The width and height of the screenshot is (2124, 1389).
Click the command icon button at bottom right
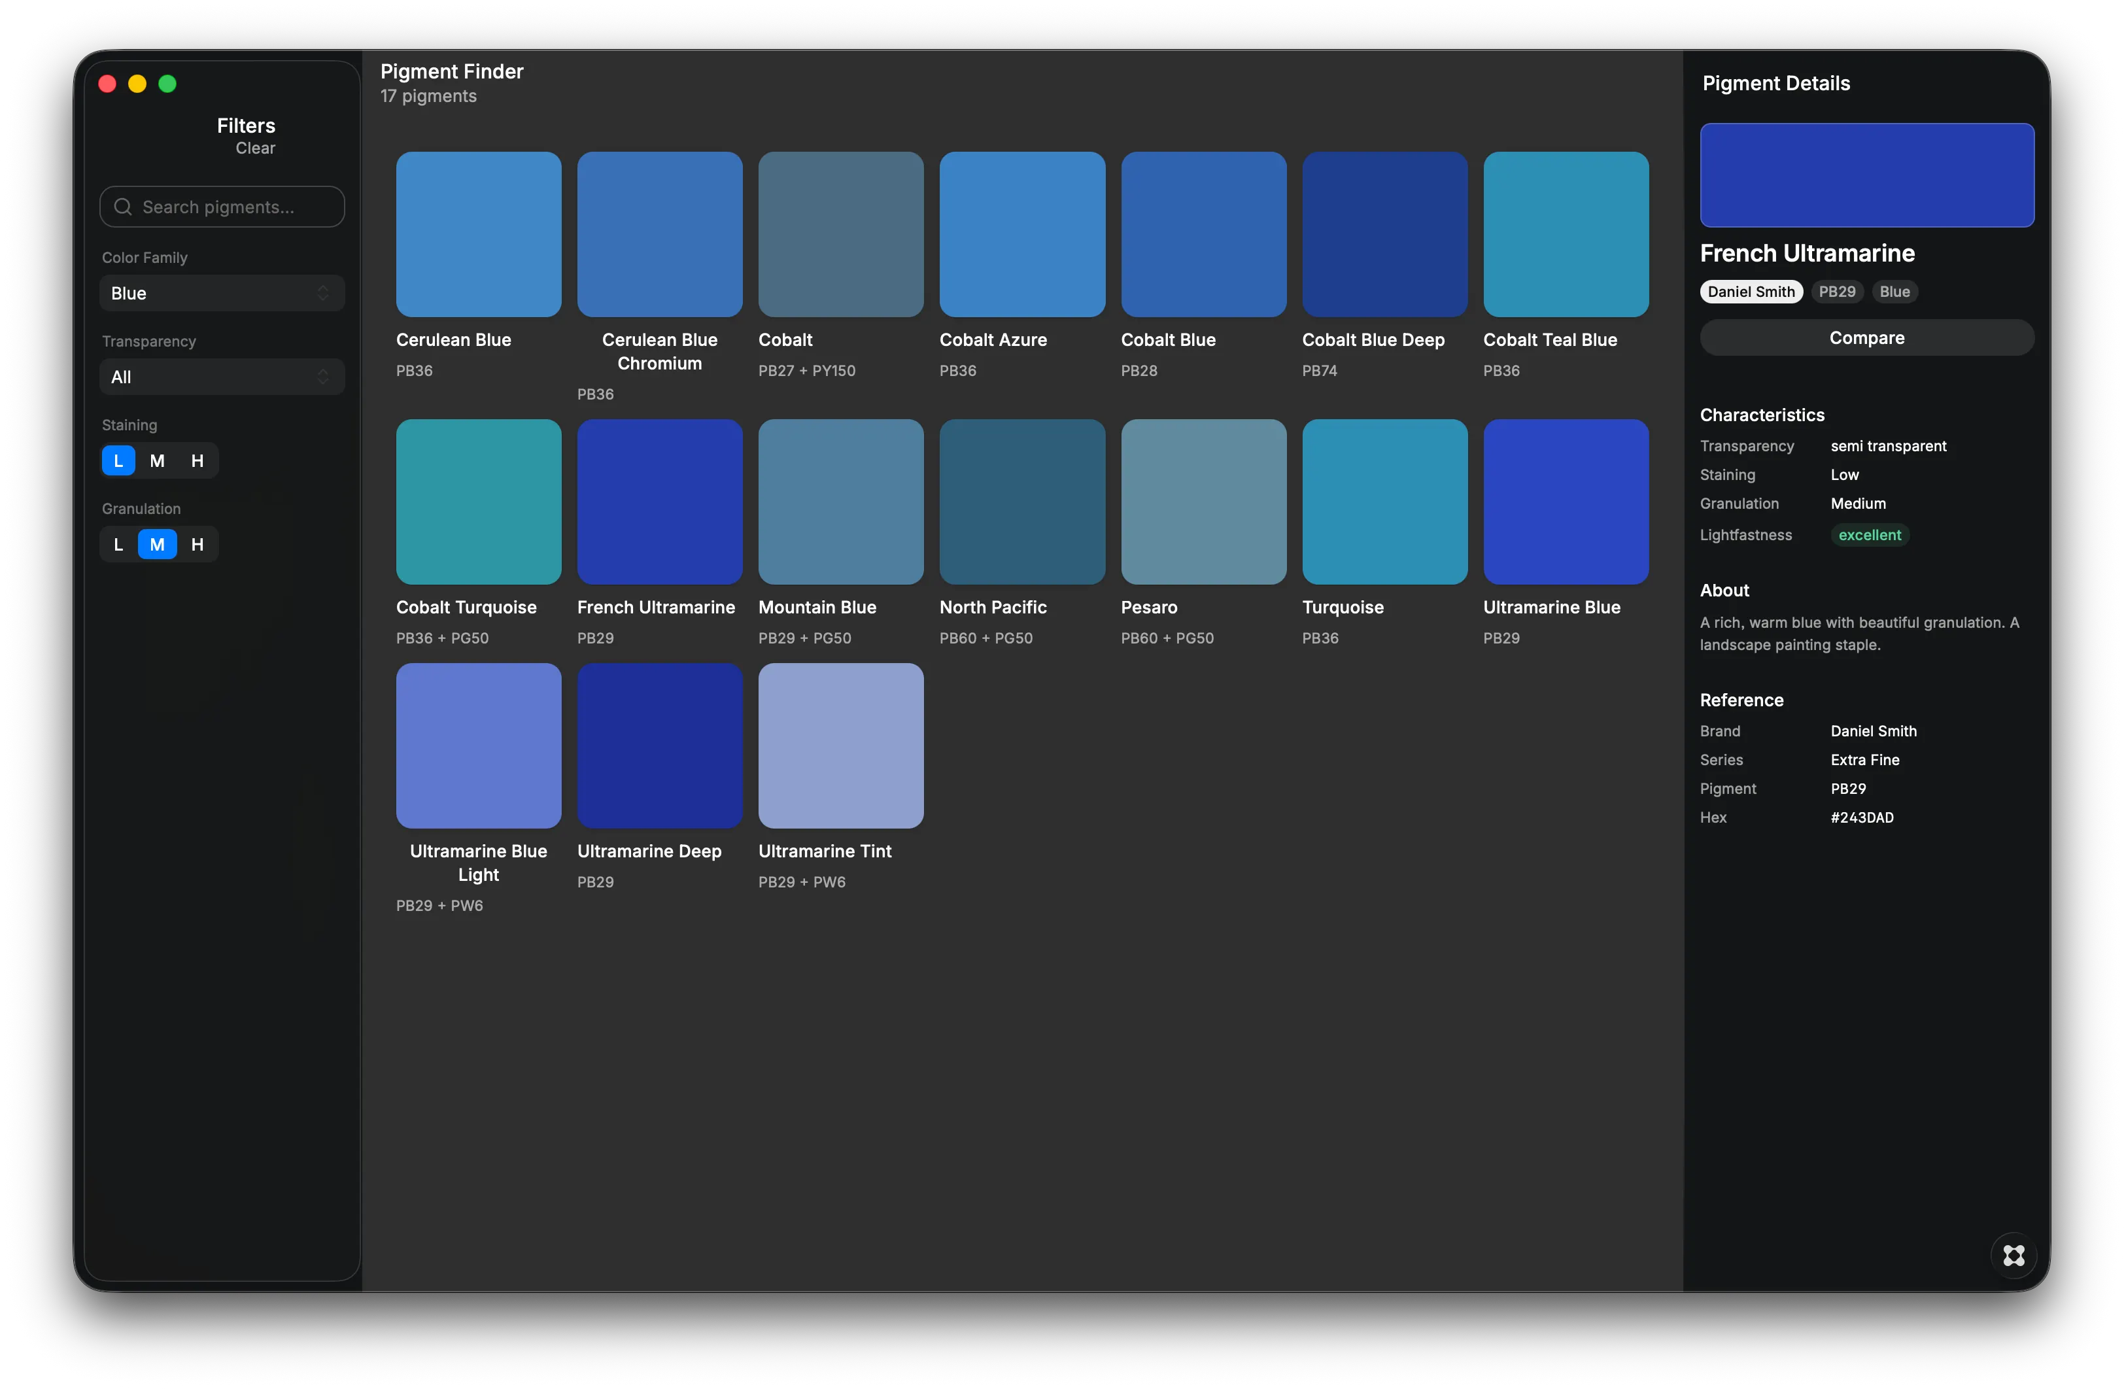coord(2013,1255)
